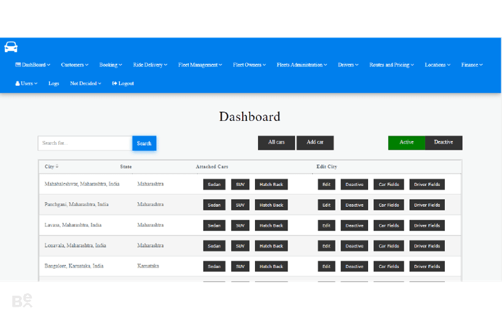
Task: Sort table by City column
Action: point(51,166)
